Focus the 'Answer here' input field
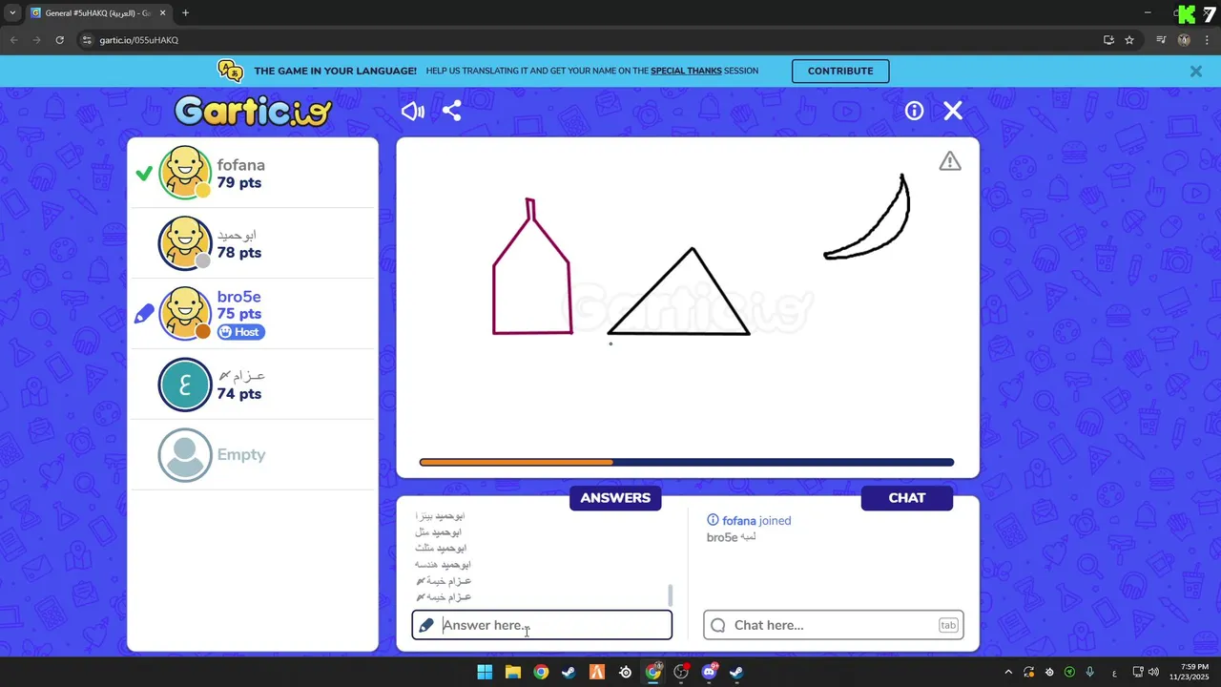The width and height of the screenshot is (1221, 687). 542,625
